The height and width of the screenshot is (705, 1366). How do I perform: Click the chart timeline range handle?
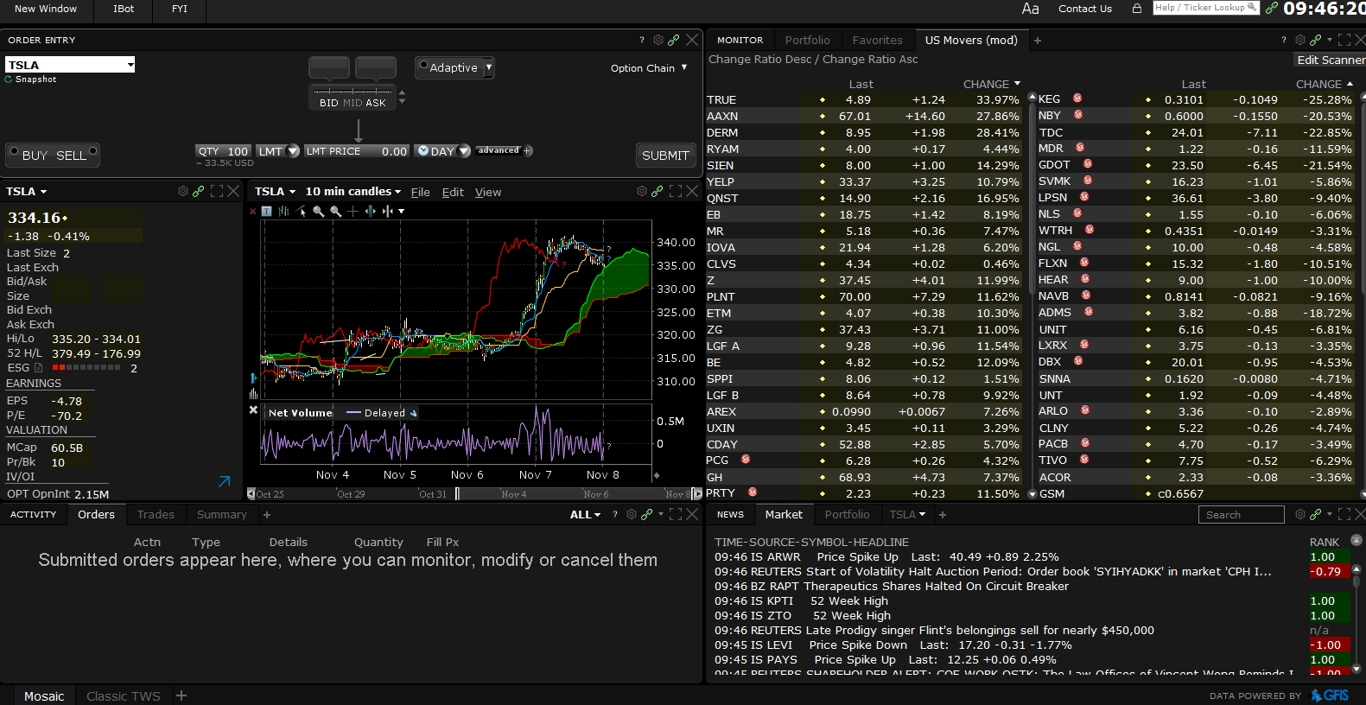tap(457, 494)
